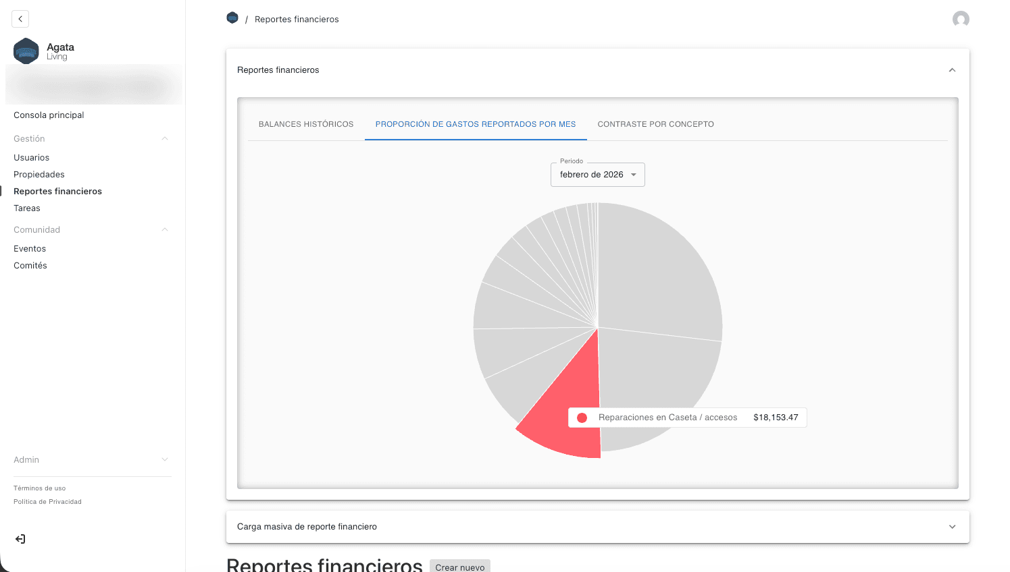Image resolution: width=1010 pixels, height=572 pixels.
Task: Switch to Contraste por Concepto tab
Action: 655,124
